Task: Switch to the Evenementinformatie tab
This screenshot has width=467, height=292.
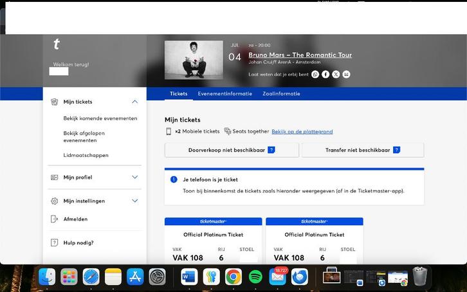Action: 224,94
